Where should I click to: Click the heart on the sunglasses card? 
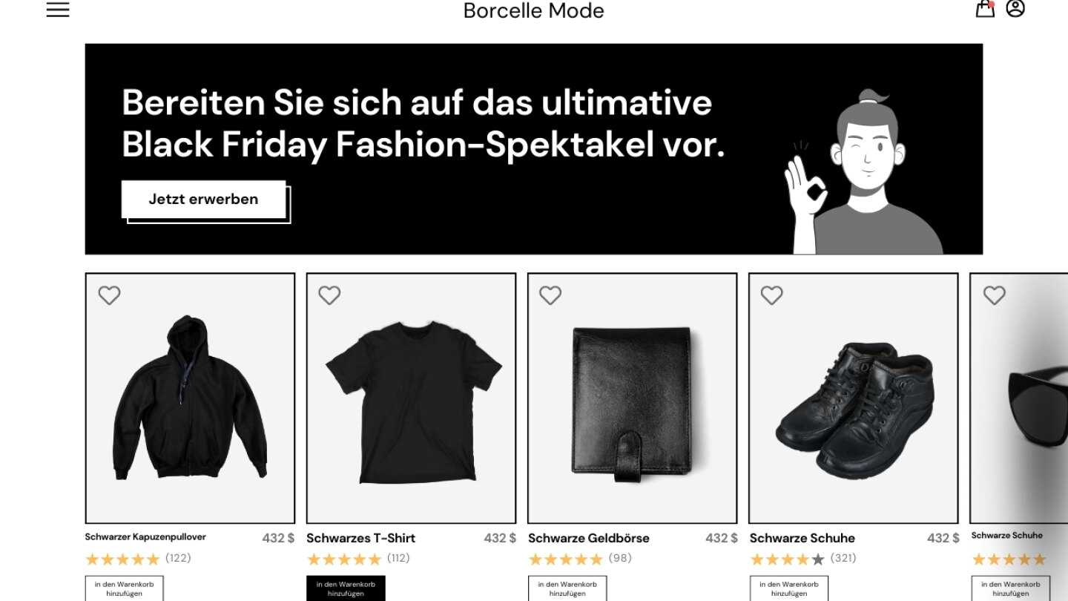[995, 295]
